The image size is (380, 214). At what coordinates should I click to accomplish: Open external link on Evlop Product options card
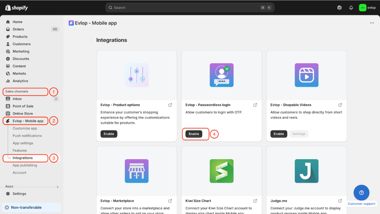coord(170,105)
